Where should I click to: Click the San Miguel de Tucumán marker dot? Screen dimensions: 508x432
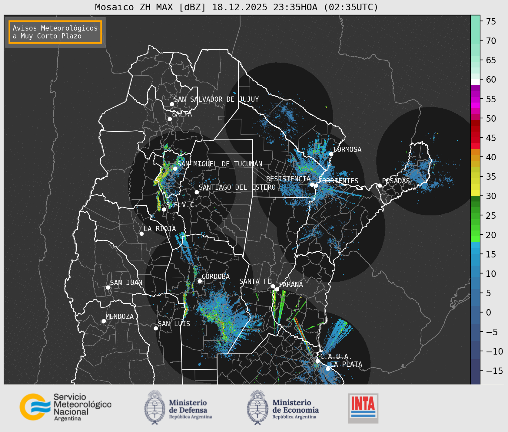[x=175, y=169]
